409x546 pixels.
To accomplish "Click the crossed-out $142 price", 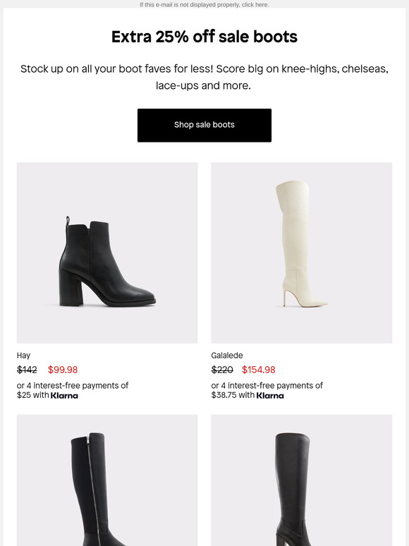I will [x=27, y=370].
